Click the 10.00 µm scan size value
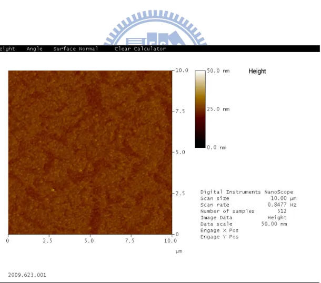Viewport: 321px width, 283px height. (x=284, y=198)
